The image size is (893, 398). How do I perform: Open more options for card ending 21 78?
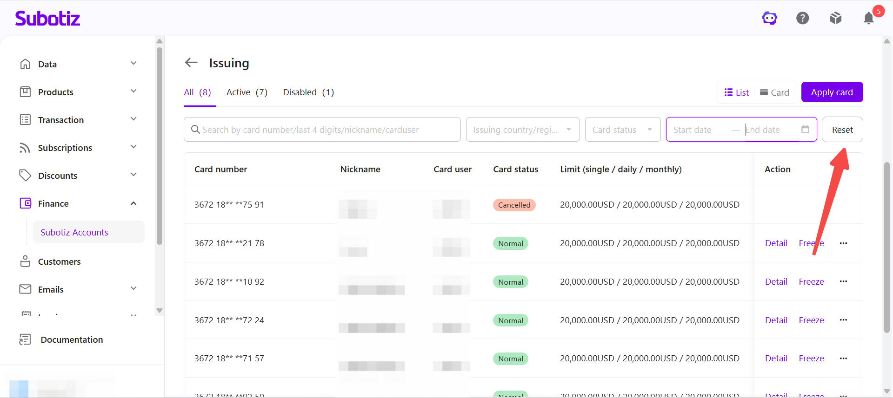[843, 243]
